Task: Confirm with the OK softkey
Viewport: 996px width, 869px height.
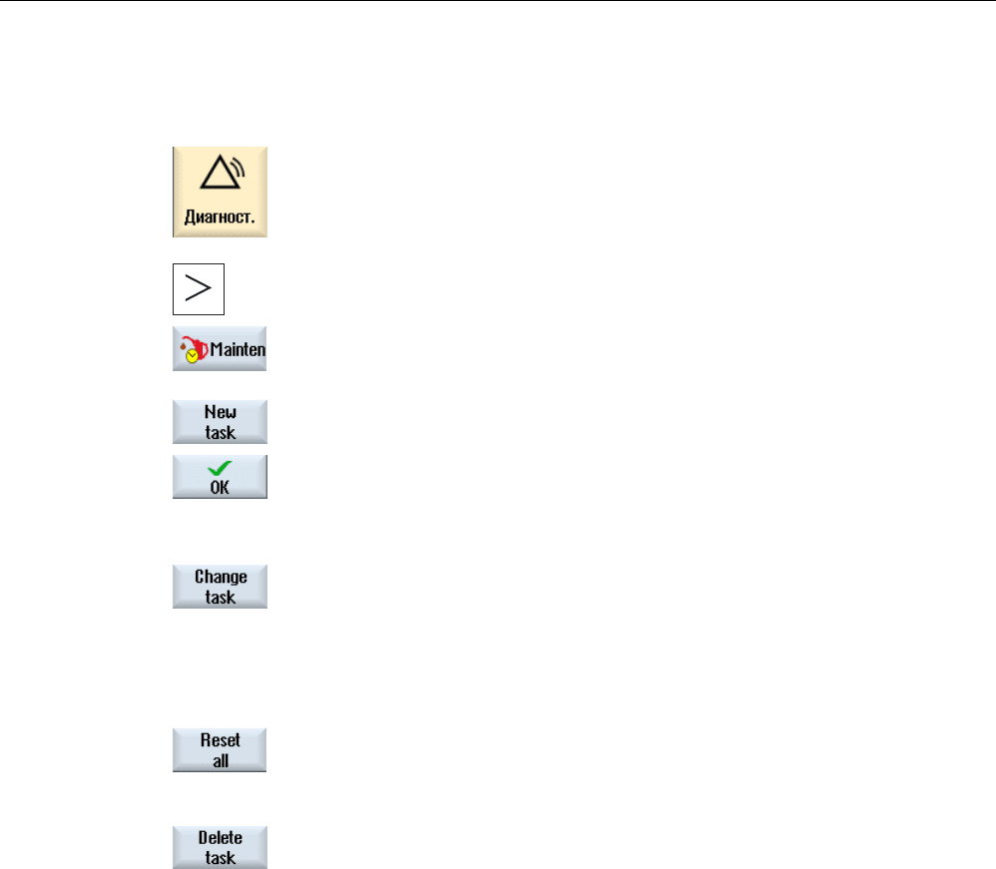Action: 220,477
